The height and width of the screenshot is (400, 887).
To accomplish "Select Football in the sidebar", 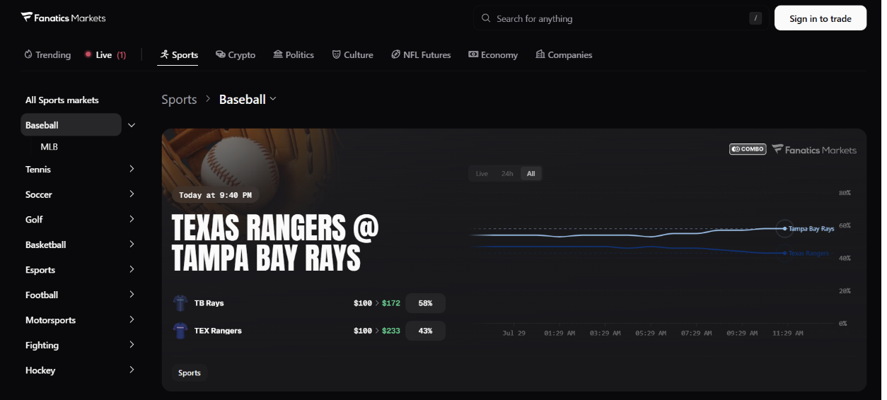I will pyautogui.click(x=42, y=295).
